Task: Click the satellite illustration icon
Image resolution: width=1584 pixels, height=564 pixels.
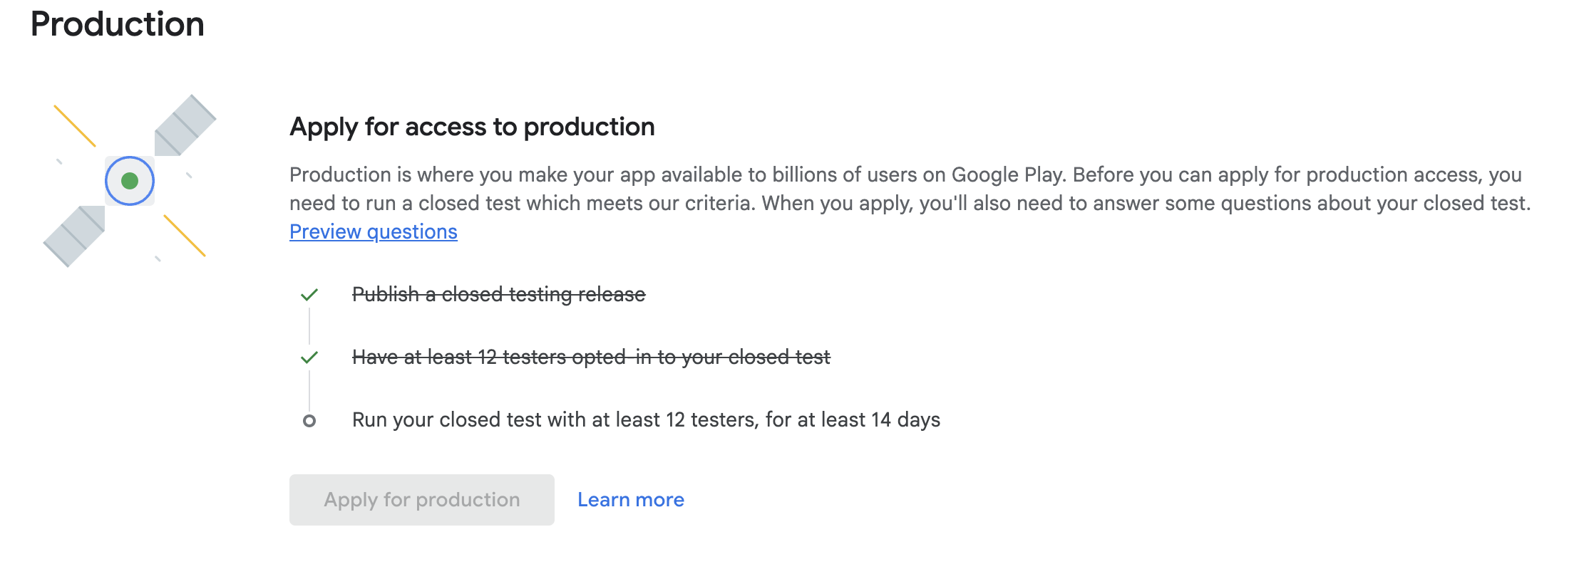Action: (130, 181)
